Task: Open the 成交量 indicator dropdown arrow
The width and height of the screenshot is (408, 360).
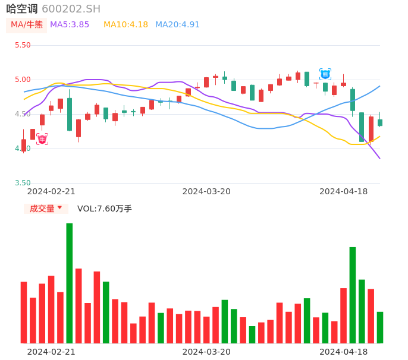Action: click(x=59, y=208)
